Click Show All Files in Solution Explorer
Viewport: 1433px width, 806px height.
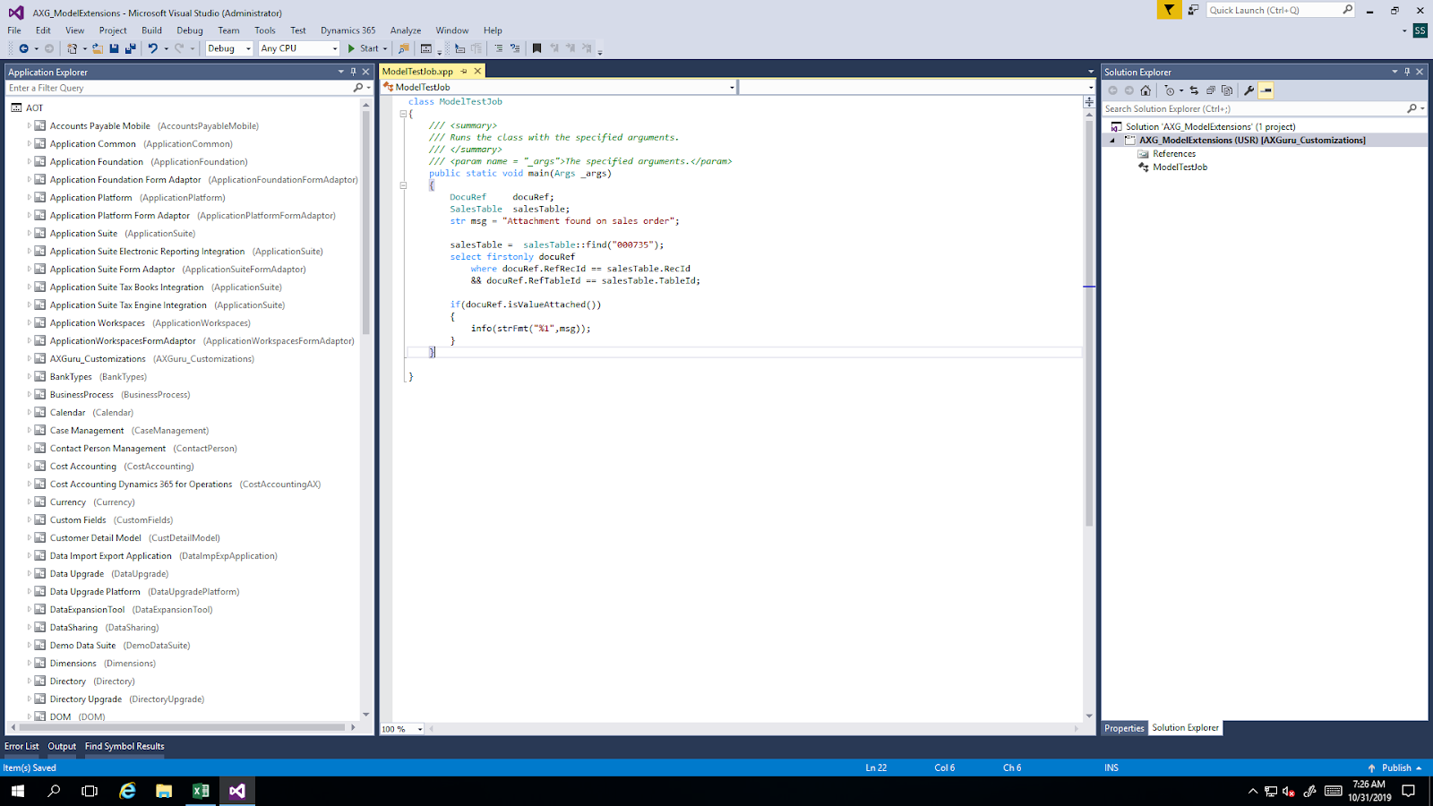click(x=1227, y=90)
